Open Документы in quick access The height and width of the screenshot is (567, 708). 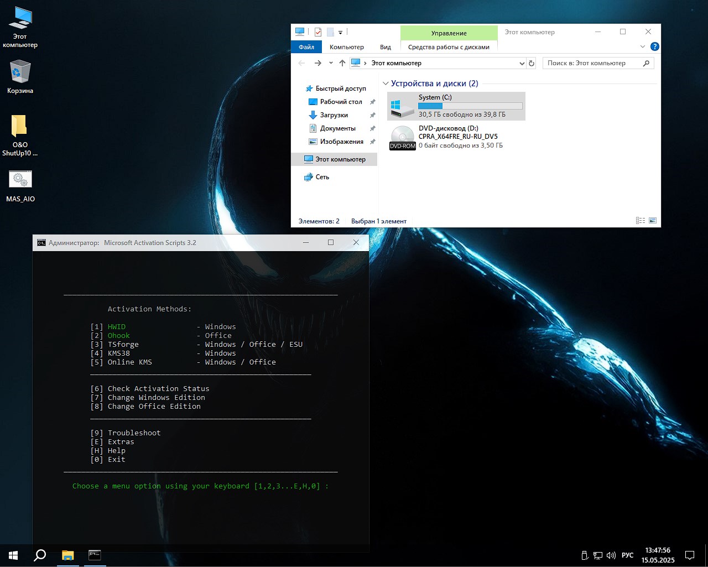338,128
